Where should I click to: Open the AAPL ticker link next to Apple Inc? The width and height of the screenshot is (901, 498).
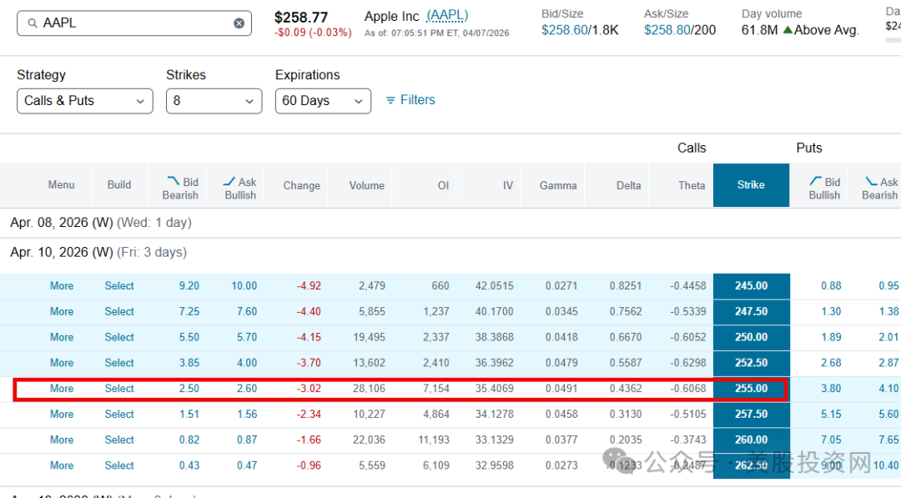(x=448, y=14)
